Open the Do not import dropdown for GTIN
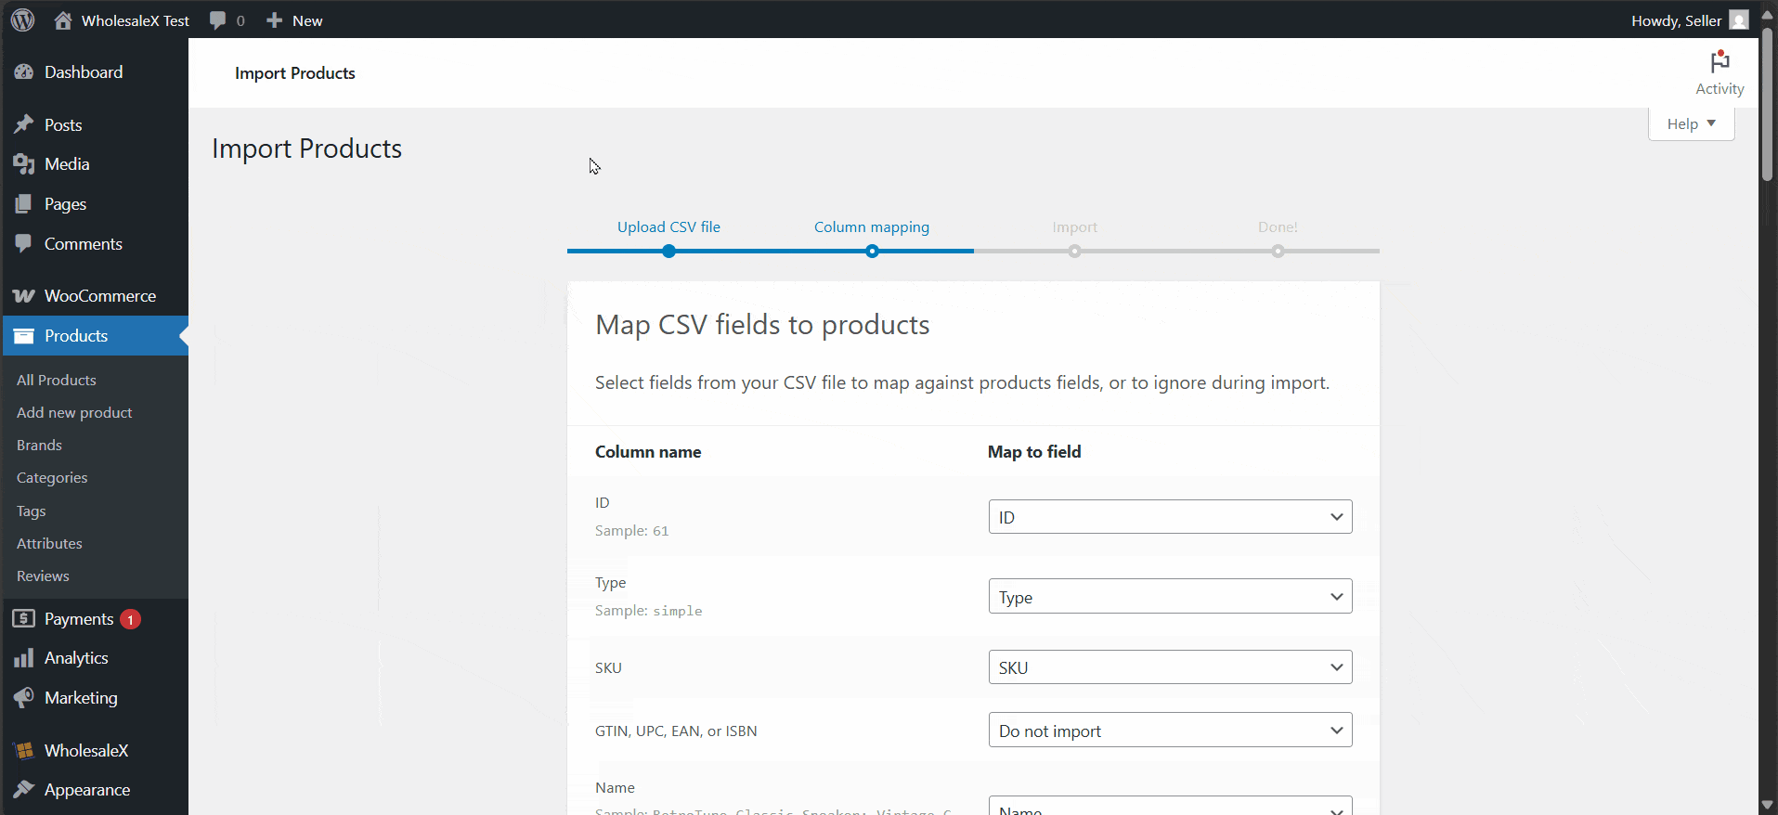This screenshot has width=1778, height=815. [x=1170, y=731]
